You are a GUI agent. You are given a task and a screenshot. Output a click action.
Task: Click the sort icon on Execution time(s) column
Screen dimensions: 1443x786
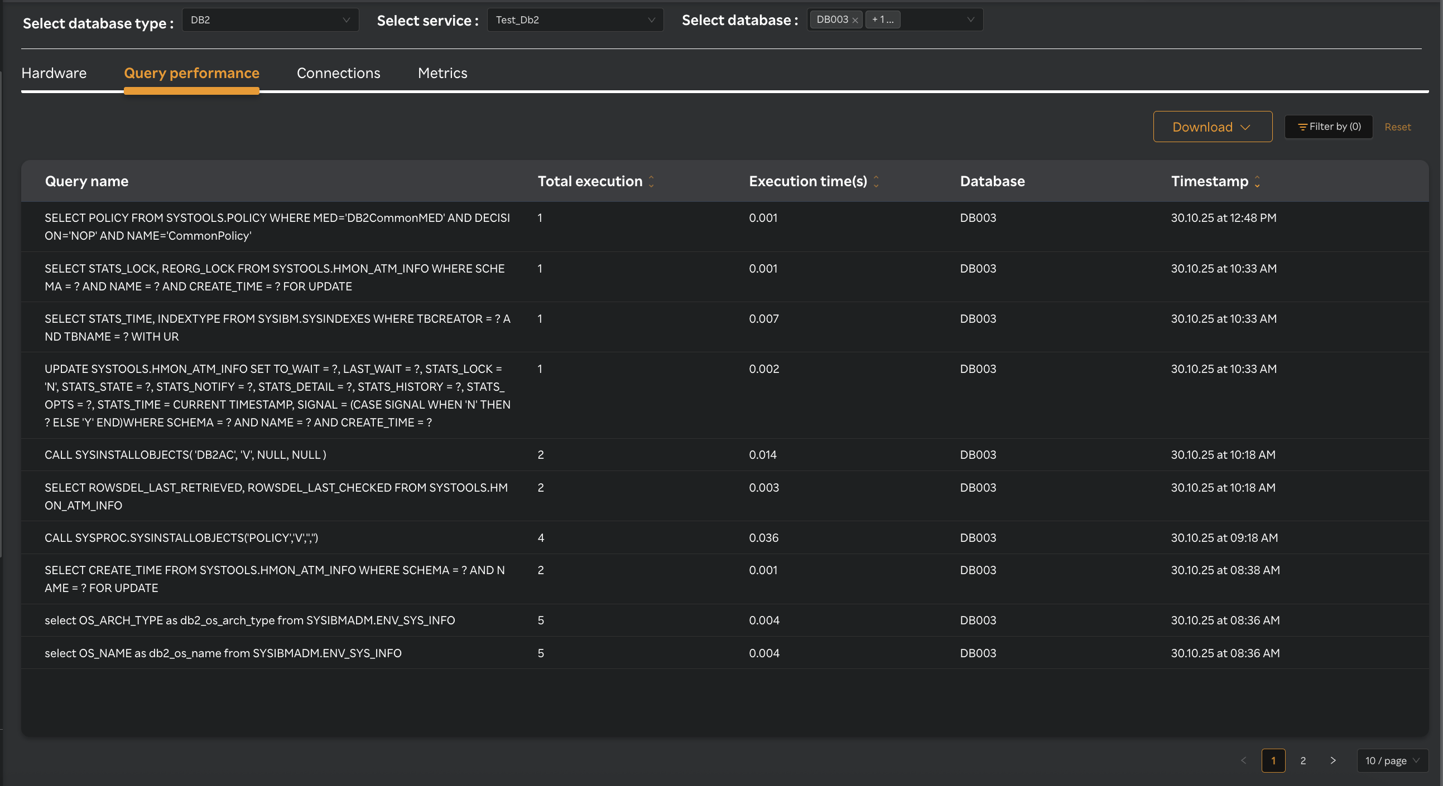pyautogui.click(x=876, y=181)
